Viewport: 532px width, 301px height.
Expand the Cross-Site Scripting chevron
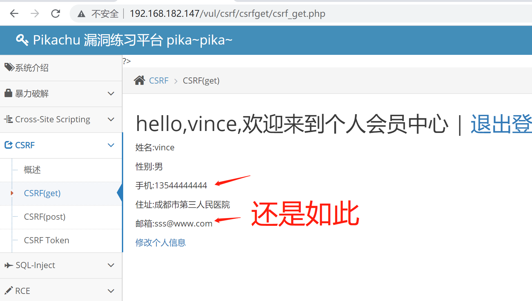(x=111, y=119)
